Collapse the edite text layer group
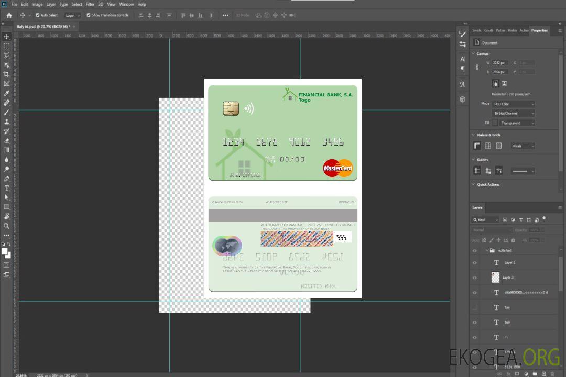566x377 pixels. [487, 251]
